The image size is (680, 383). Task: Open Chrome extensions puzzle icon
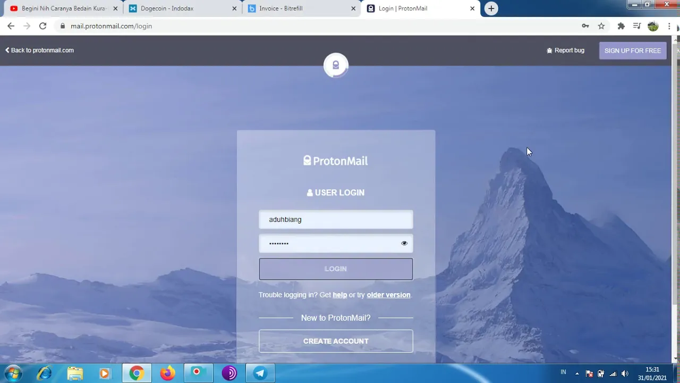pos(621,26)
